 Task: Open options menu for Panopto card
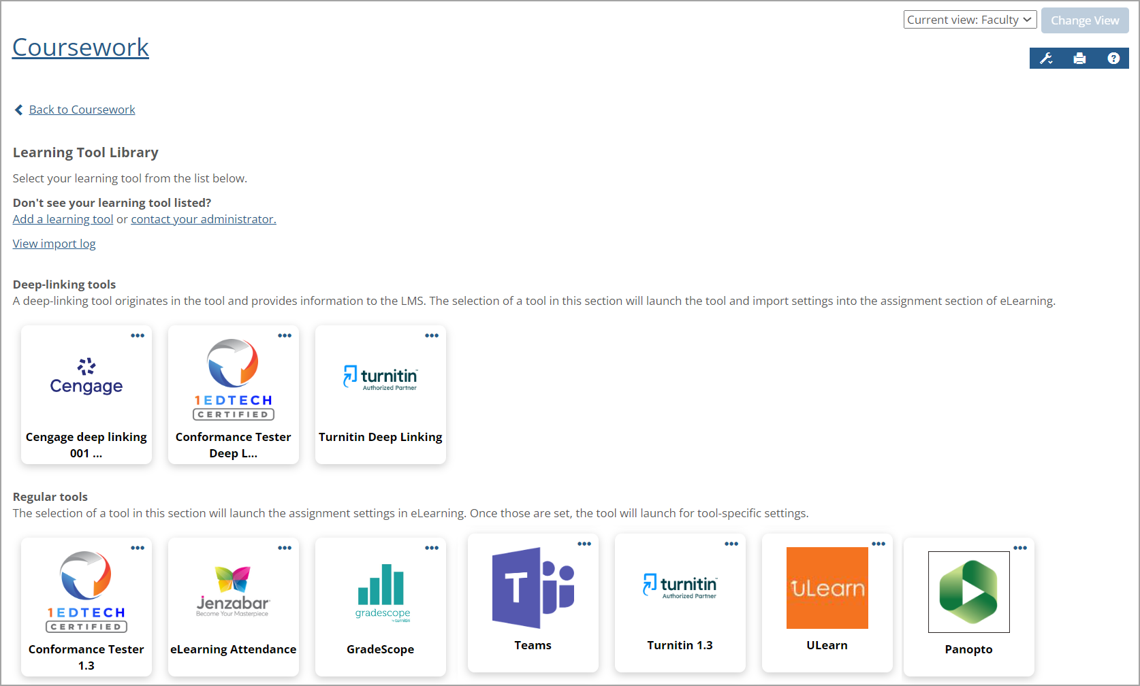[1020, 548]
